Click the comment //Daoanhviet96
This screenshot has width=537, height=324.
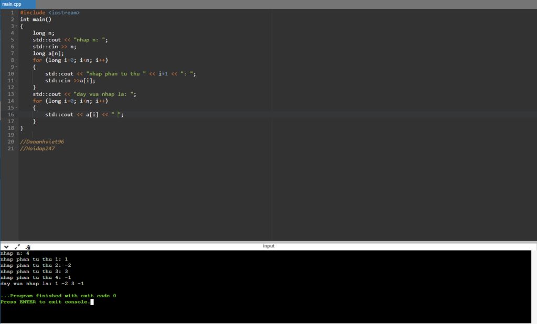(x=42, y=142)
